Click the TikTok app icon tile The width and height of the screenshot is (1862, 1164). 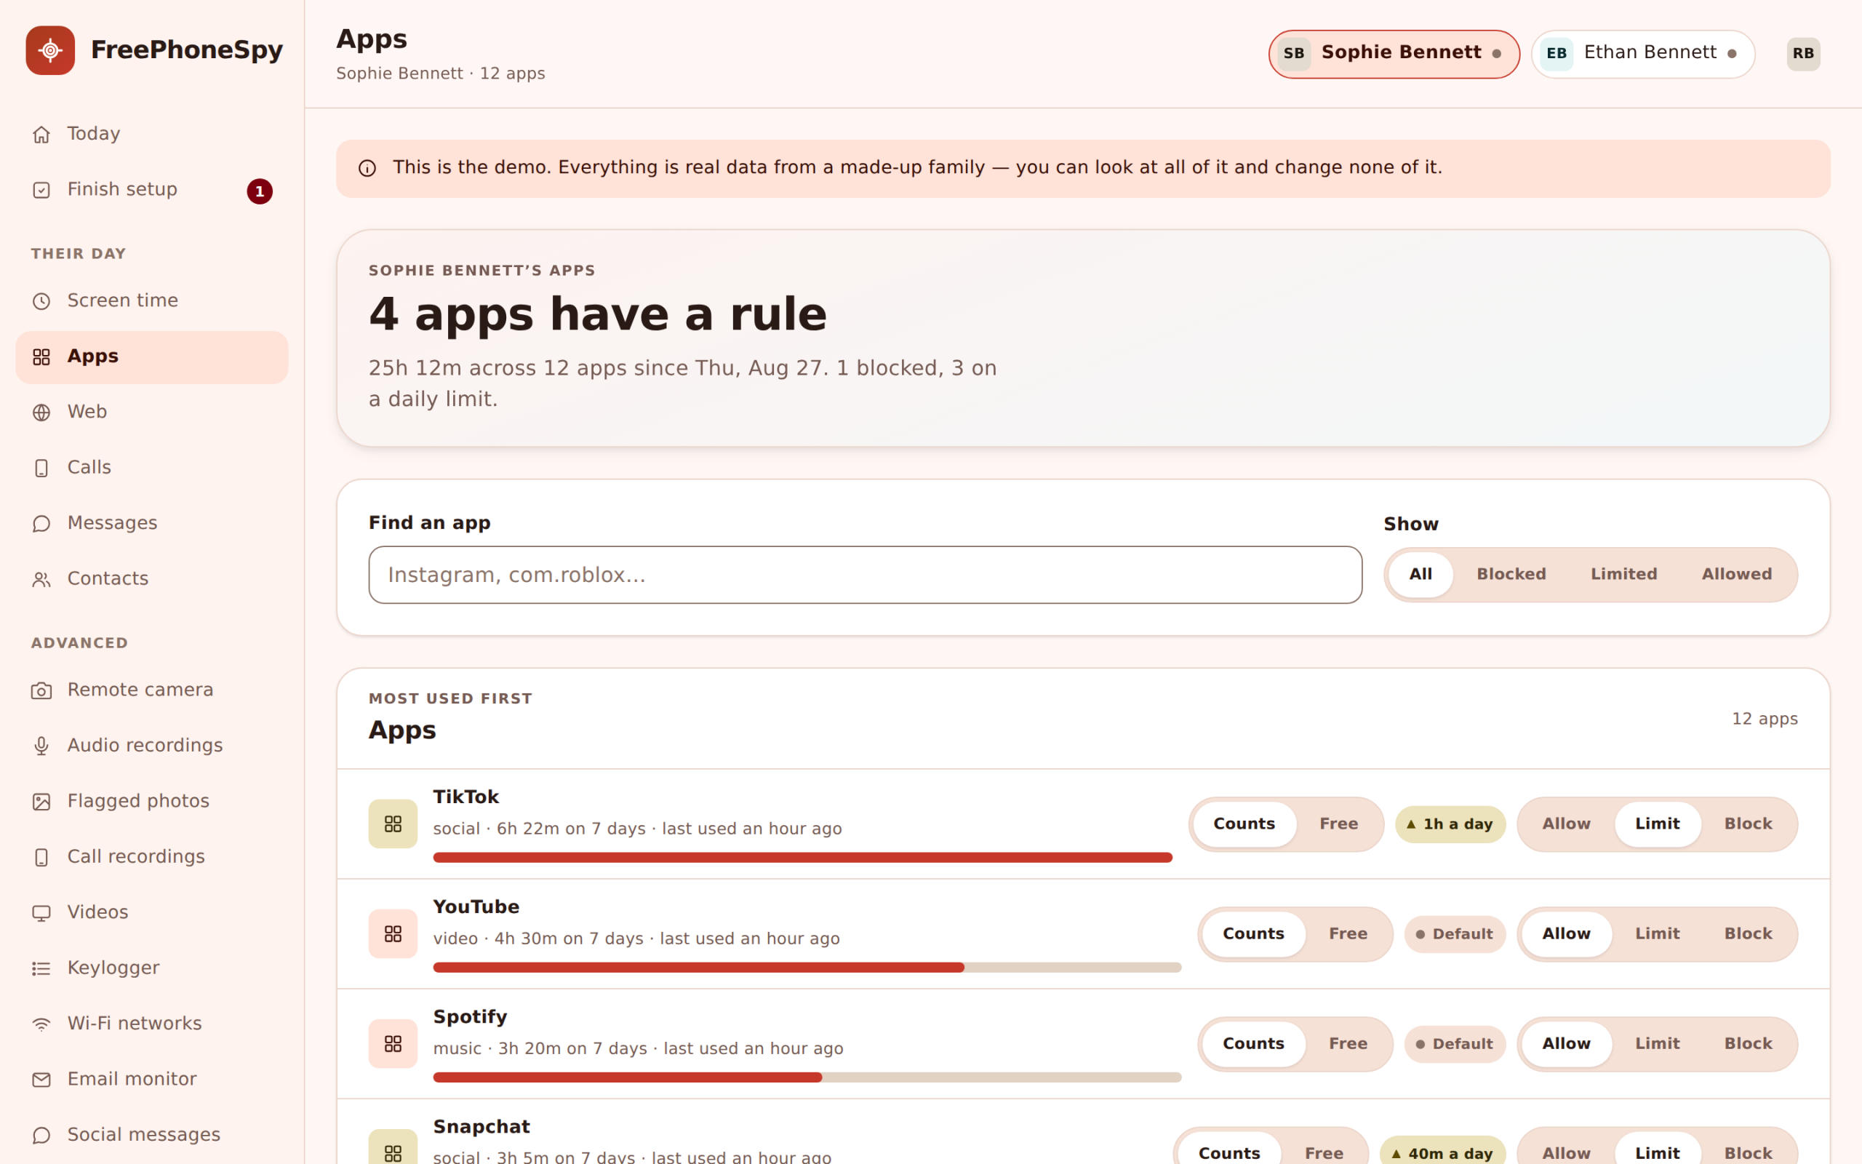393,824
